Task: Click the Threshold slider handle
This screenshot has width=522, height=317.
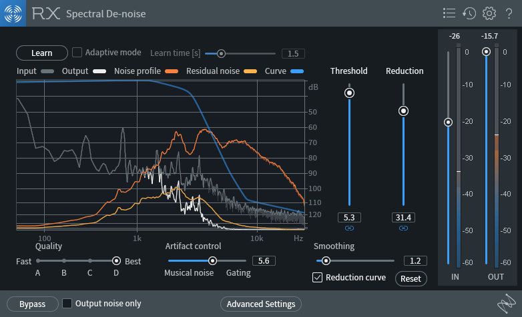Action: 349,93
